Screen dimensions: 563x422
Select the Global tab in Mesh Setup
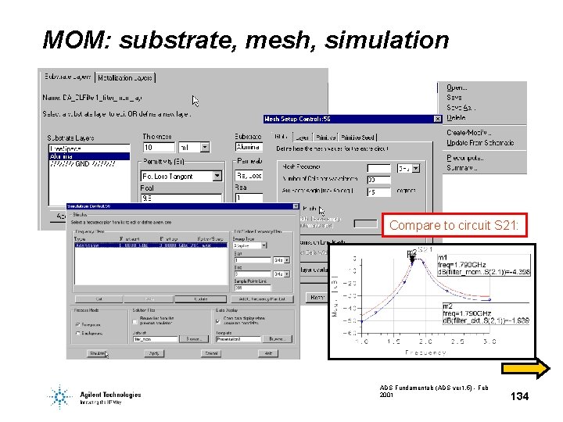(x=281, y=137)
